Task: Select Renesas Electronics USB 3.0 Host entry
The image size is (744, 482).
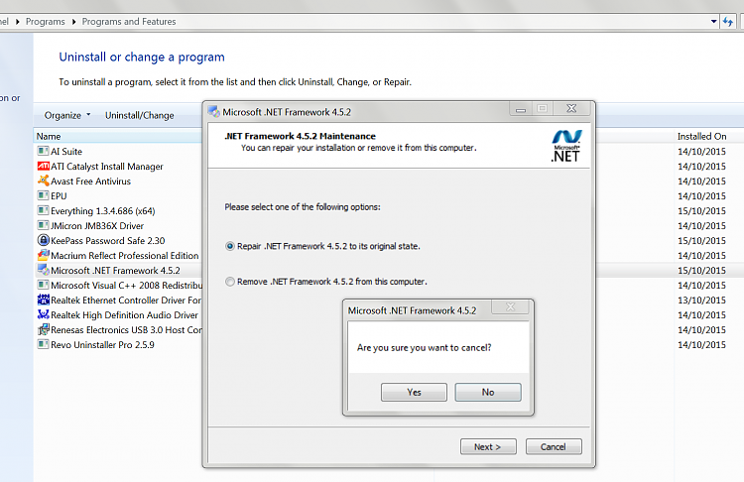Action: 126,329
